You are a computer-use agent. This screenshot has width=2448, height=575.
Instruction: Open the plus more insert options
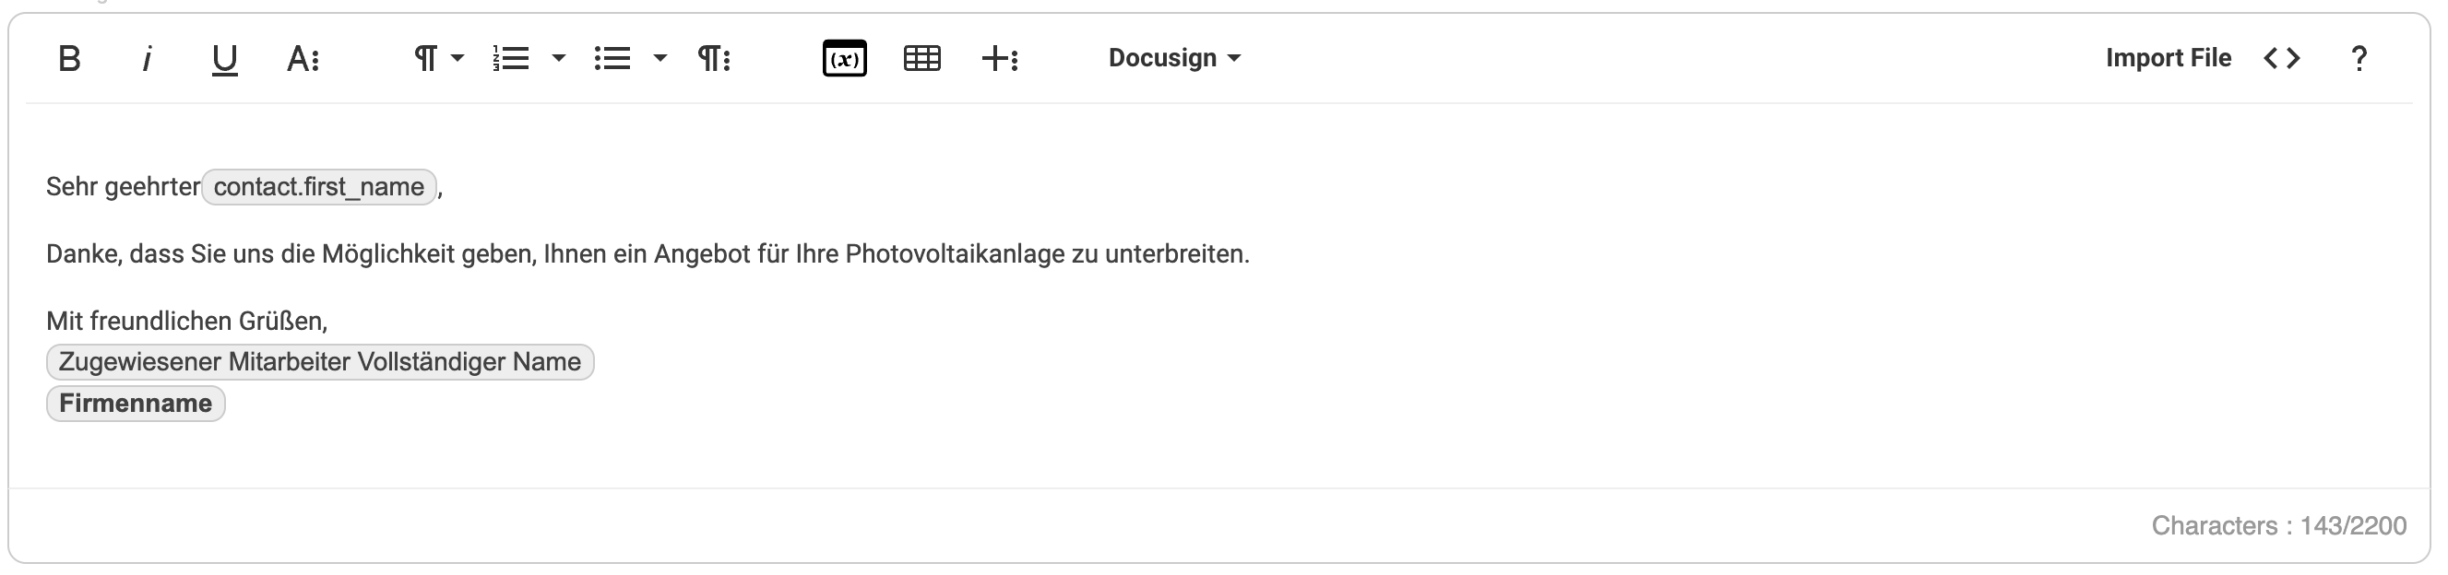[x=1000, y=59]
